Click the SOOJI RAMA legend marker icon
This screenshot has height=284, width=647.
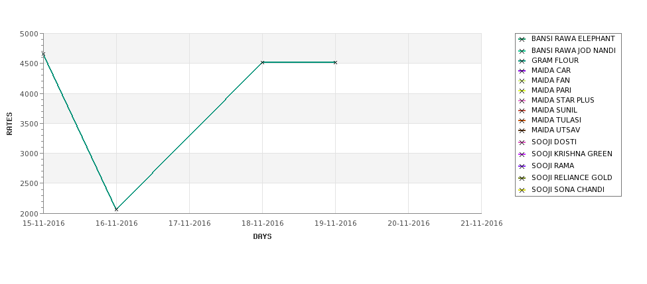[522, 167]
